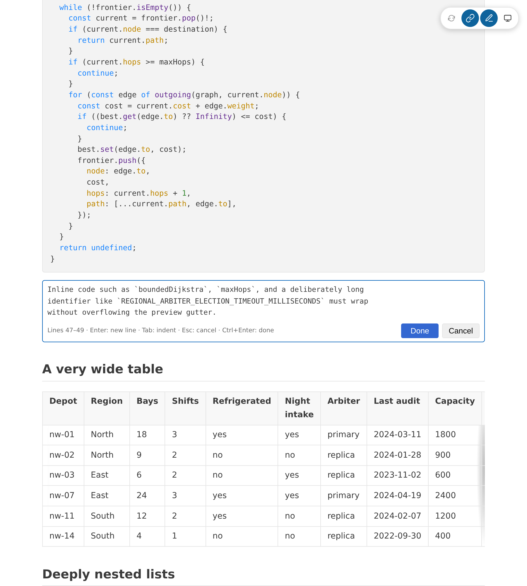Click the 'while (!frontier.isEmpty())' code line
This screenshot has height=586, width=527.
click(x=125, y=8)
